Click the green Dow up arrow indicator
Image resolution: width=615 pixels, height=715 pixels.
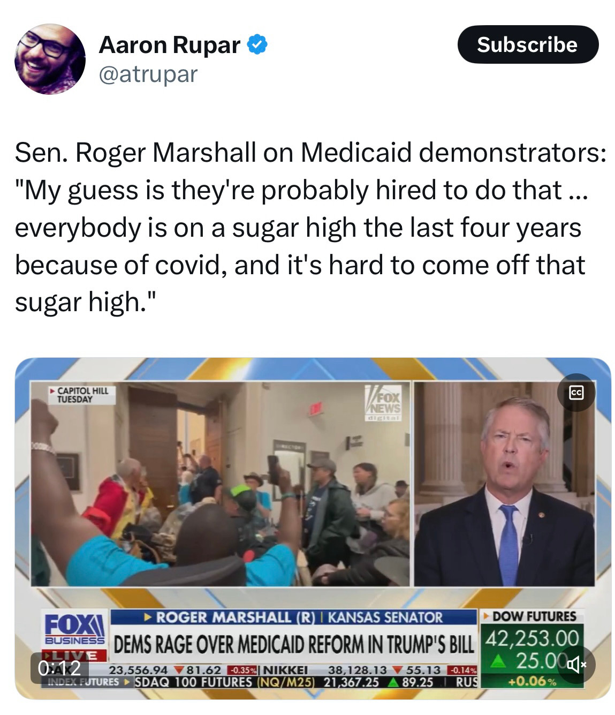point(502,663)
